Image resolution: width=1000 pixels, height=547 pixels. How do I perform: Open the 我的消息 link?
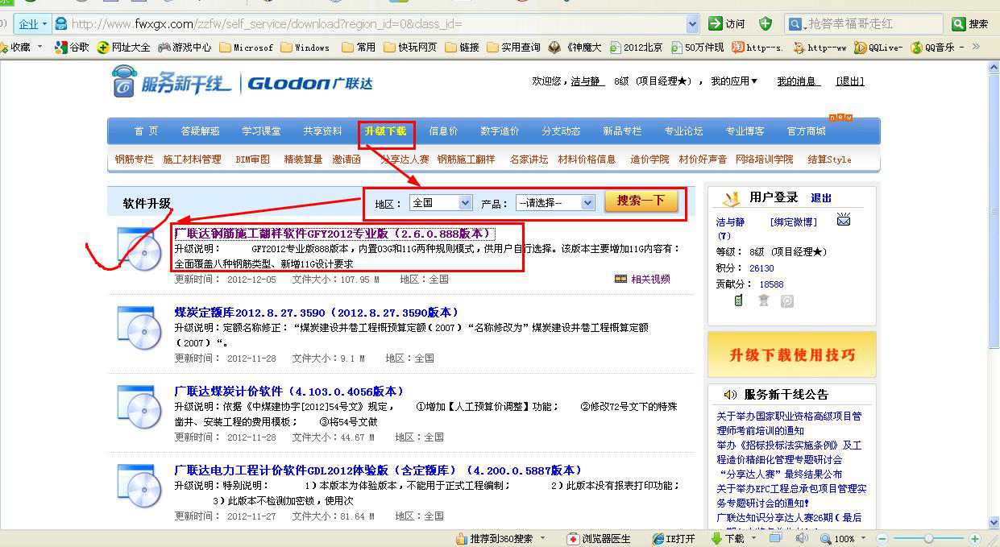(799, 81)
